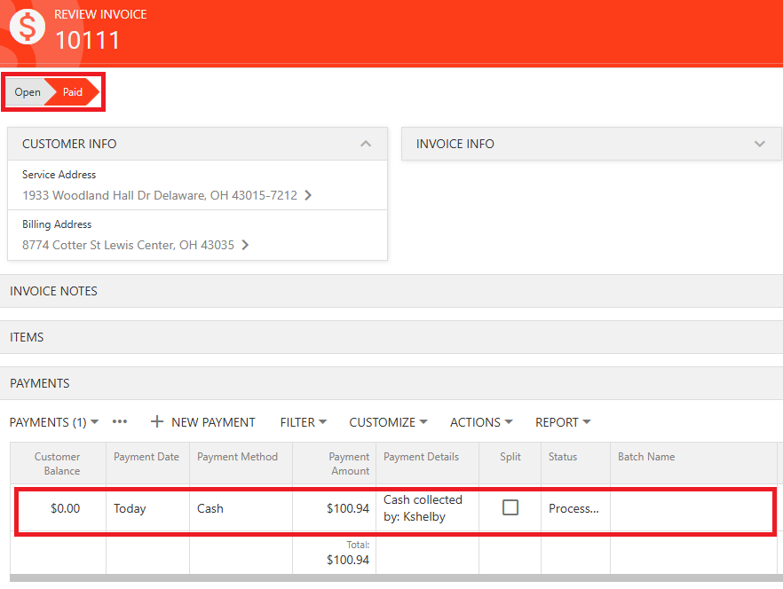Open the Customize dropdown
783x589 pixels.
388,422
